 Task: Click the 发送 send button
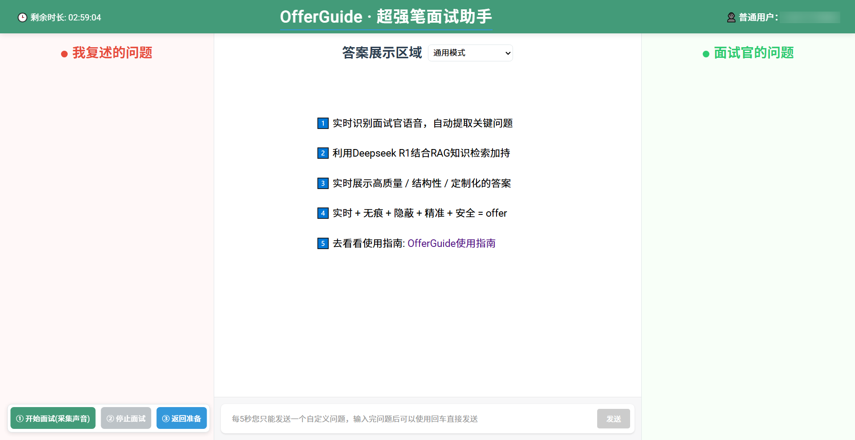613,419
